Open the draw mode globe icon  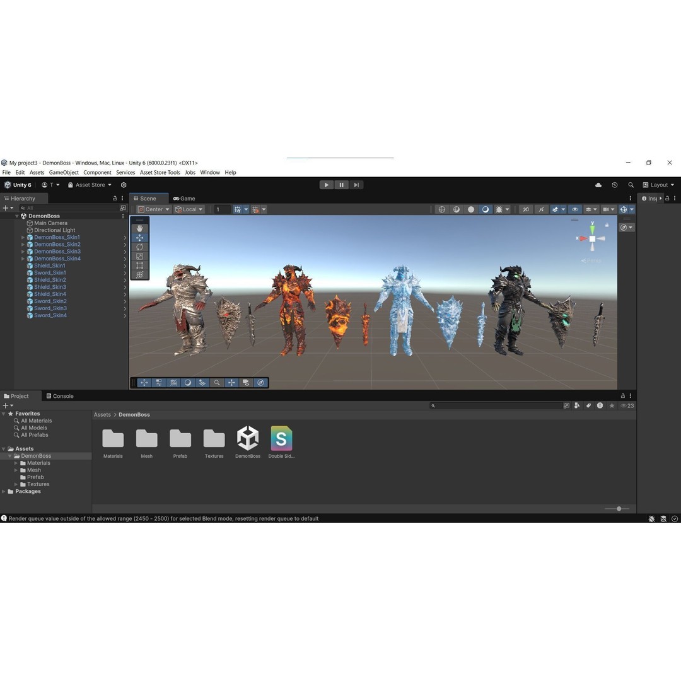(441, 209)
